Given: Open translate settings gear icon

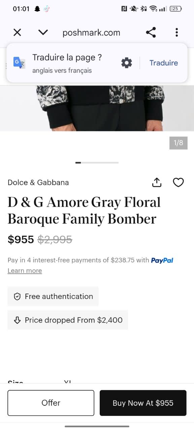Looking at the screenshot, I should pos(127,63).
